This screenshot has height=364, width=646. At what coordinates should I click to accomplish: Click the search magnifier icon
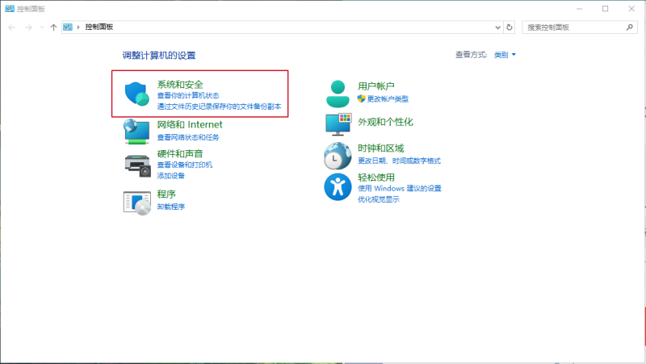coord(629,27)
